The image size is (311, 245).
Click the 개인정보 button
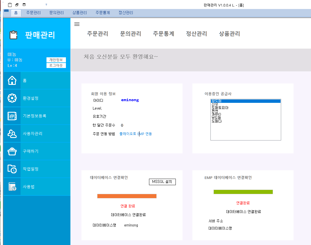56,60
